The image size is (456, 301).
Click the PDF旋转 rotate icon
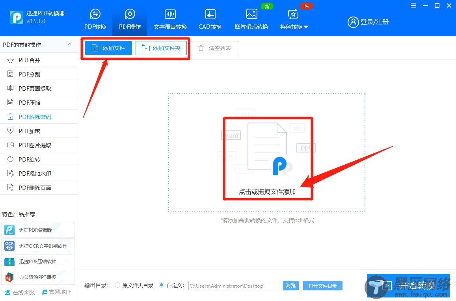pyautogui.click(x=11, y=159)
